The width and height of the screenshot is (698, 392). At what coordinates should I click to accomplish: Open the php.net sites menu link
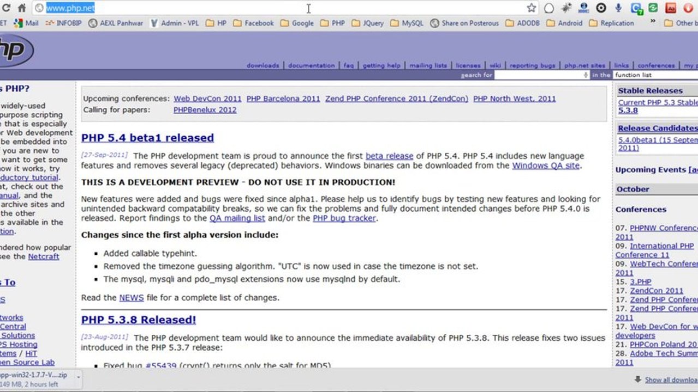click(x=584, y=65)
